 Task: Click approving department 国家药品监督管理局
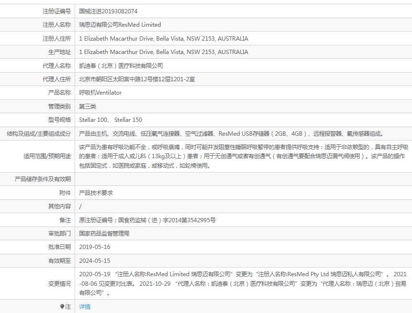pyautogui.click(x=104, y=234)
